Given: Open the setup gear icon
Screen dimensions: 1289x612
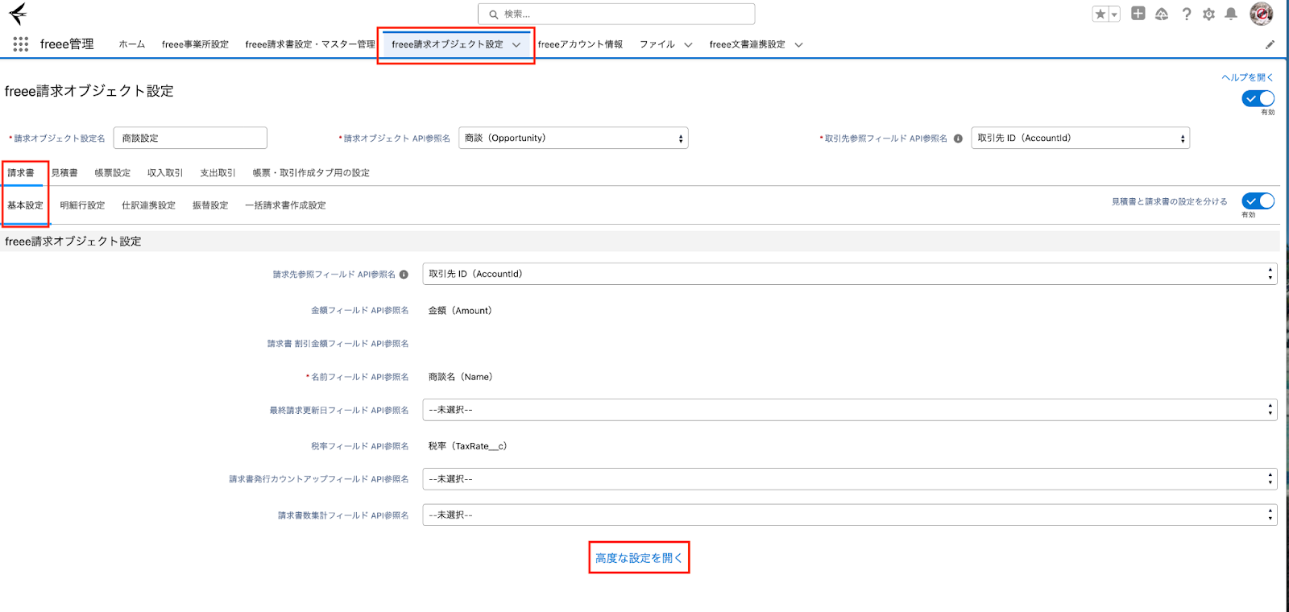Looking at the screenshot, I should pyautogui.click(x=1208, y=14).
